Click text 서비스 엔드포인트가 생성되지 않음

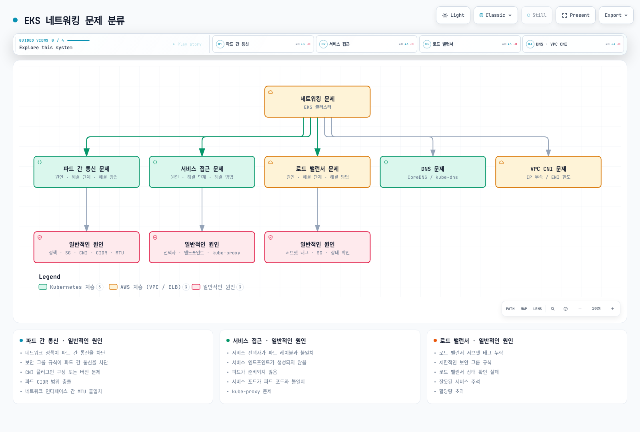click(x=269, y=362)
